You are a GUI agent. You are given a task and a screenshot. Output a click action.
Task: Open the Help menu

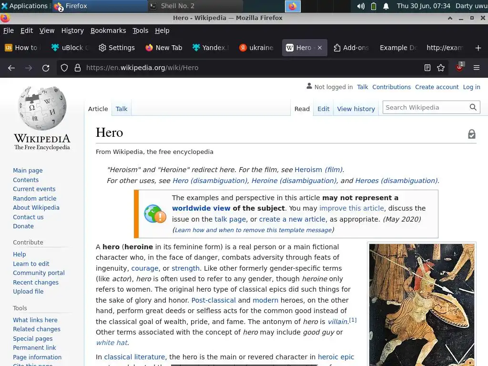coord(162,30)
